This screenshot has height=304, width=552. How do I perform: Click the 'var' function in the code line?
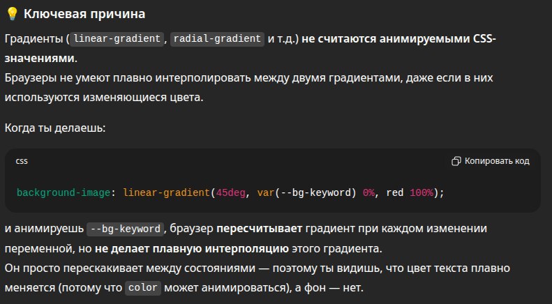[266, 193]
